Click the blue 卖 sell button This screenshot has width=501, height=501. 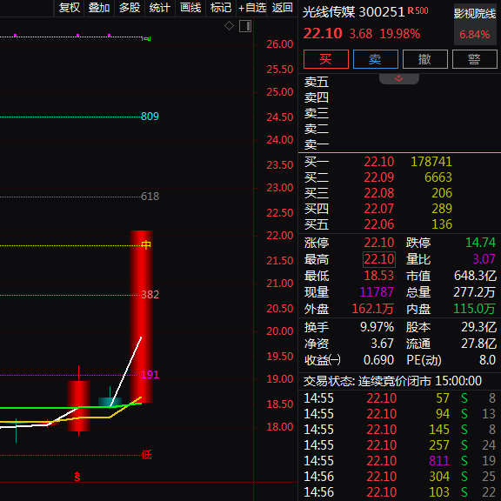click(x=376, y=59)
